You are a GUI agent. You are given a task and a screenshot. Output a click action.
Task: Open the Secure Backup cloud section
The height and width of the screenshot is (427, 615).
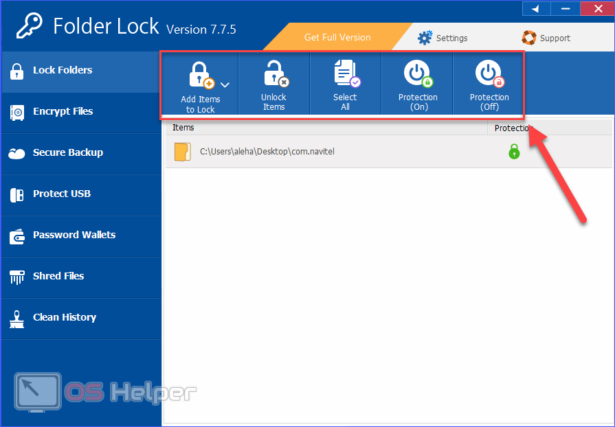point(67,152)
